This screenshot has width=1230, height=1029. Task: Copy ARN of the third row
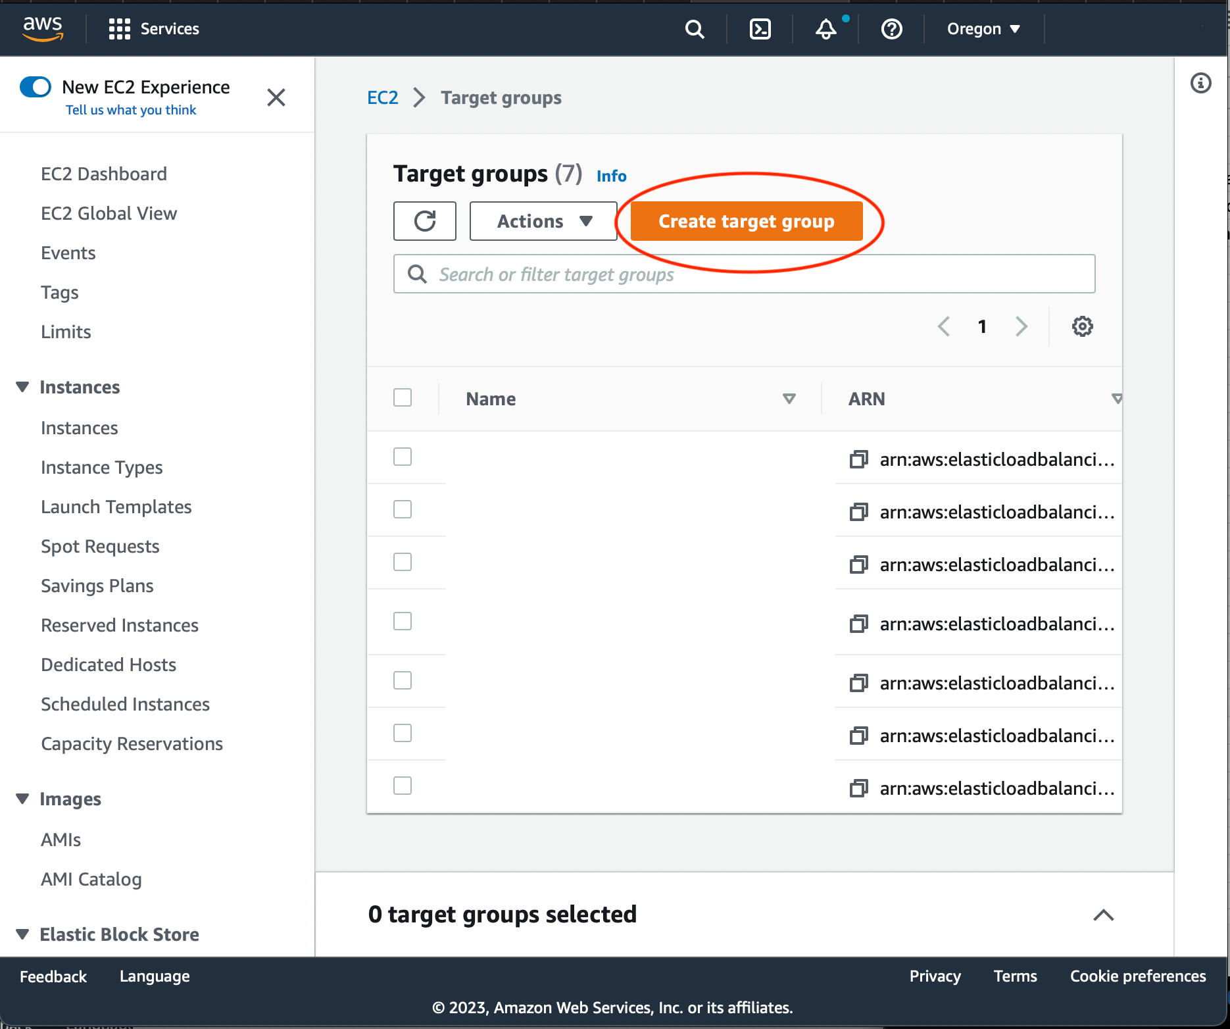click(x=858, y=565)
